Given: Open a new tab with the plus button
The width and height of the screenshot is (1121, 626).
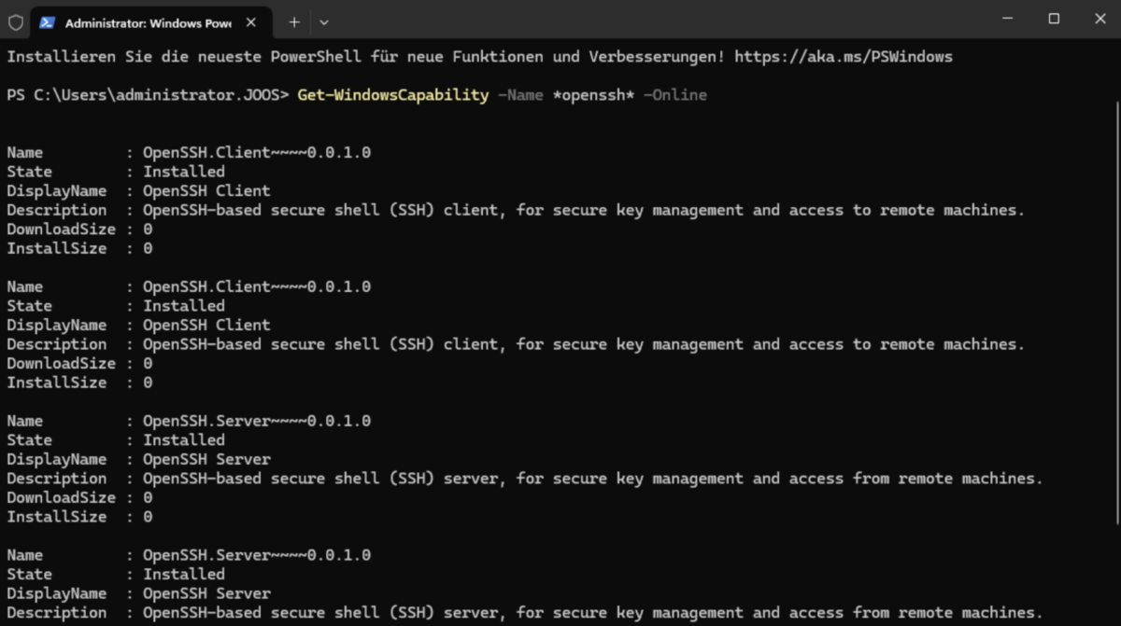Looking at the screenshot, I should click(294, 21).
